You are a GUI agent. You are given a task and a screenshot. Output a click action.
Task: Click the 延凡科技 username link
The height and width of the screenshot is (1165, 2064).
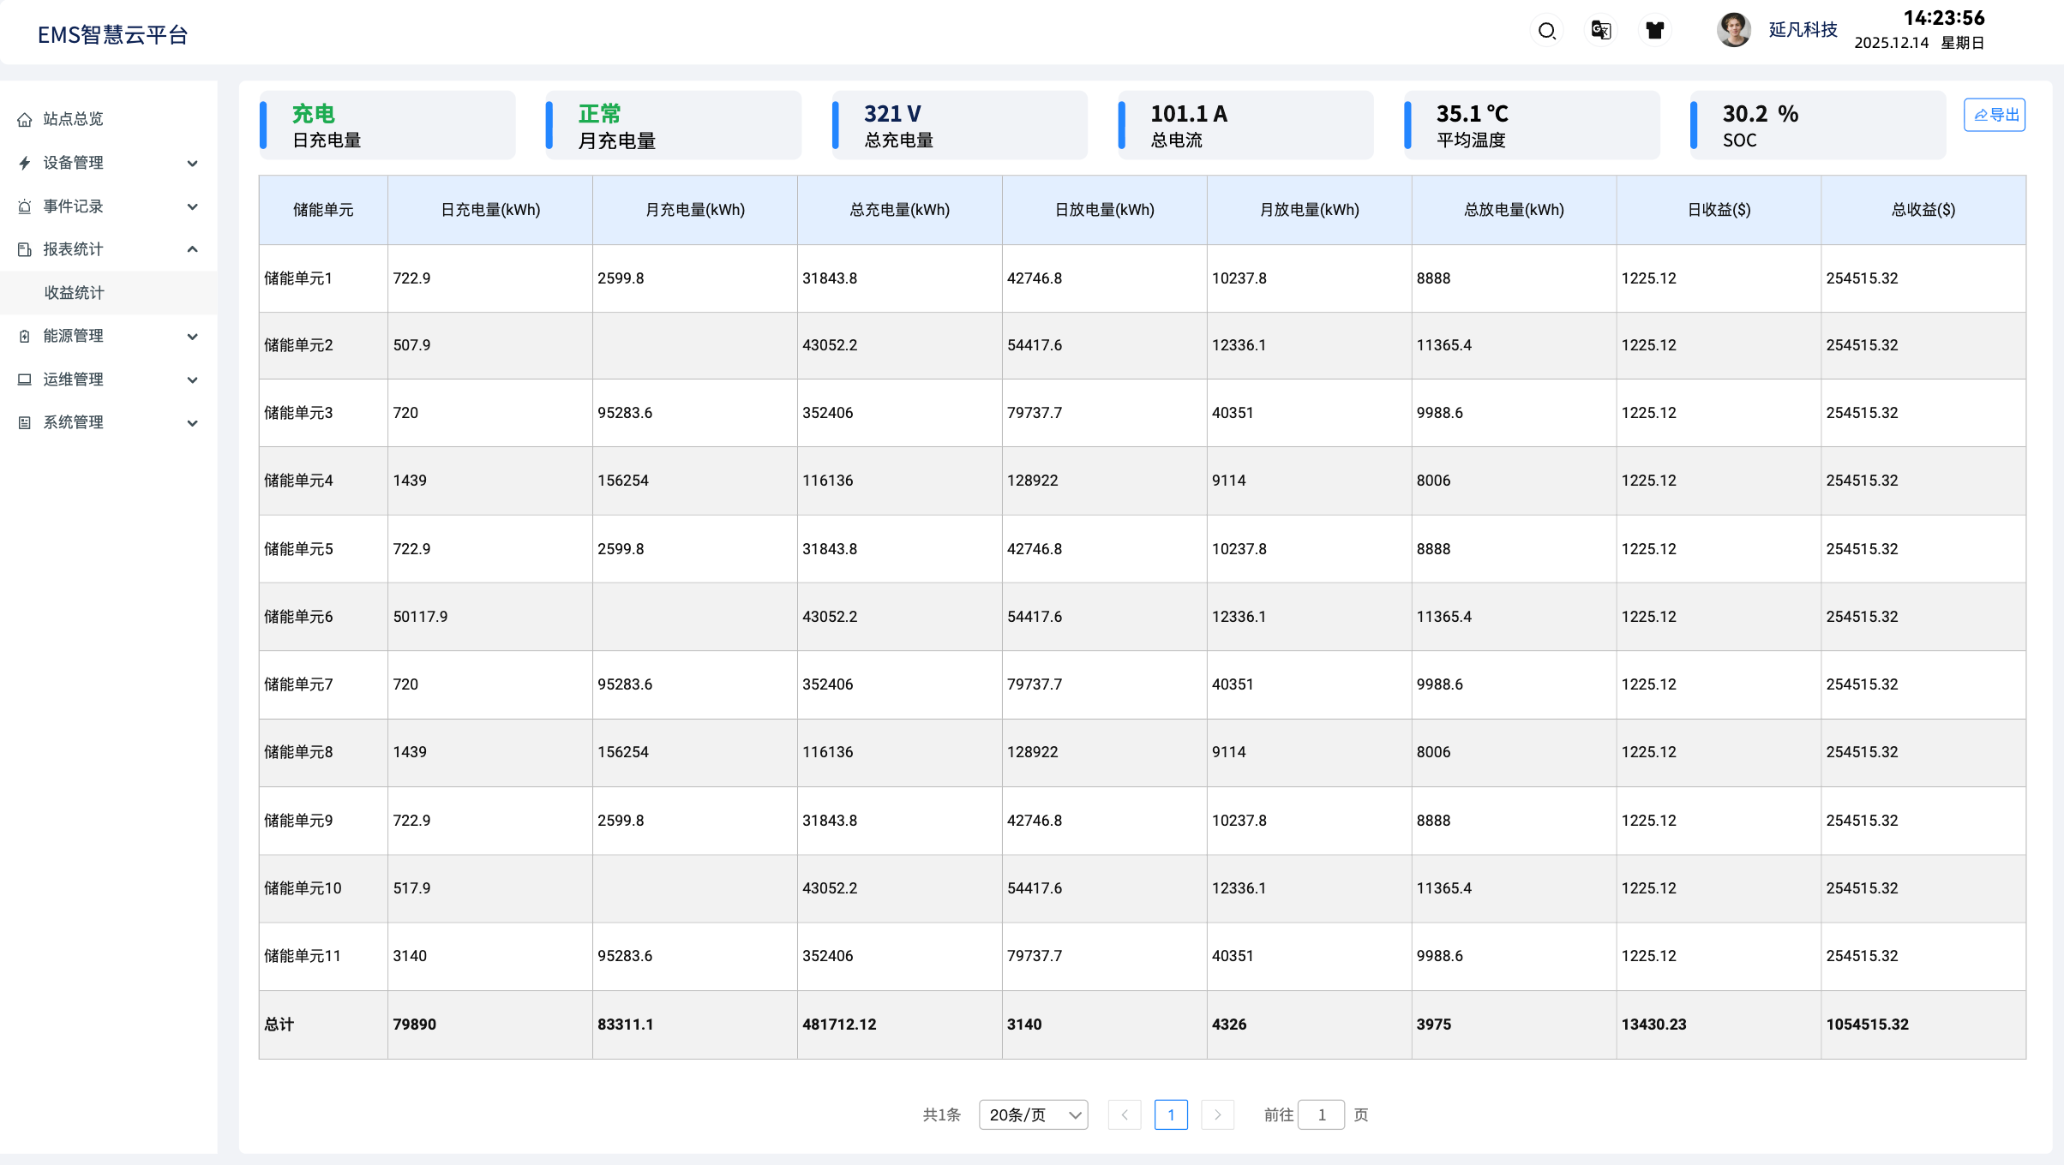(1803, 30)
